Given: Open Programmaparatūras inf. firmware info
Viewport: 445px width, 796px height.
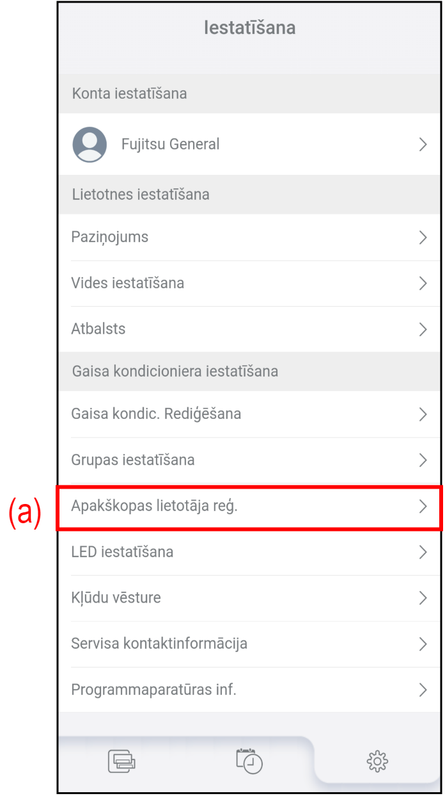Looking at the screenshot, I should pyautogui.click(x=249, y=690).
